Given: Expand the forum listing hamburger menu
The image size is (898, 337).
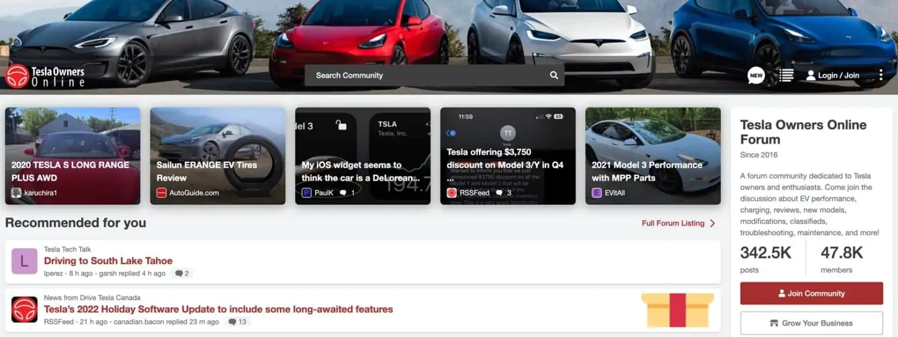Looking at the screenshot, I should tap(786, 75).
